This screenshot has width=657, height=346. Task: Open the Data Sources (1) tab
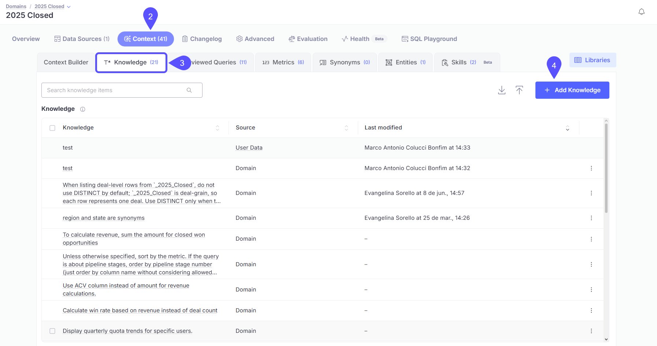point(82,39)
